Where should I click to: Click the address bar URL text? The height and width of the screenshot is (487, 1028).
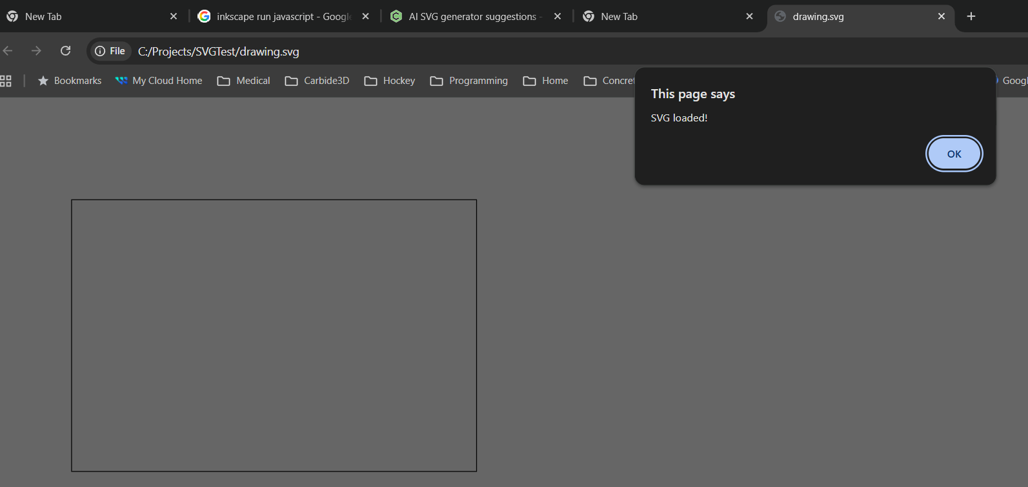[219, 52]
